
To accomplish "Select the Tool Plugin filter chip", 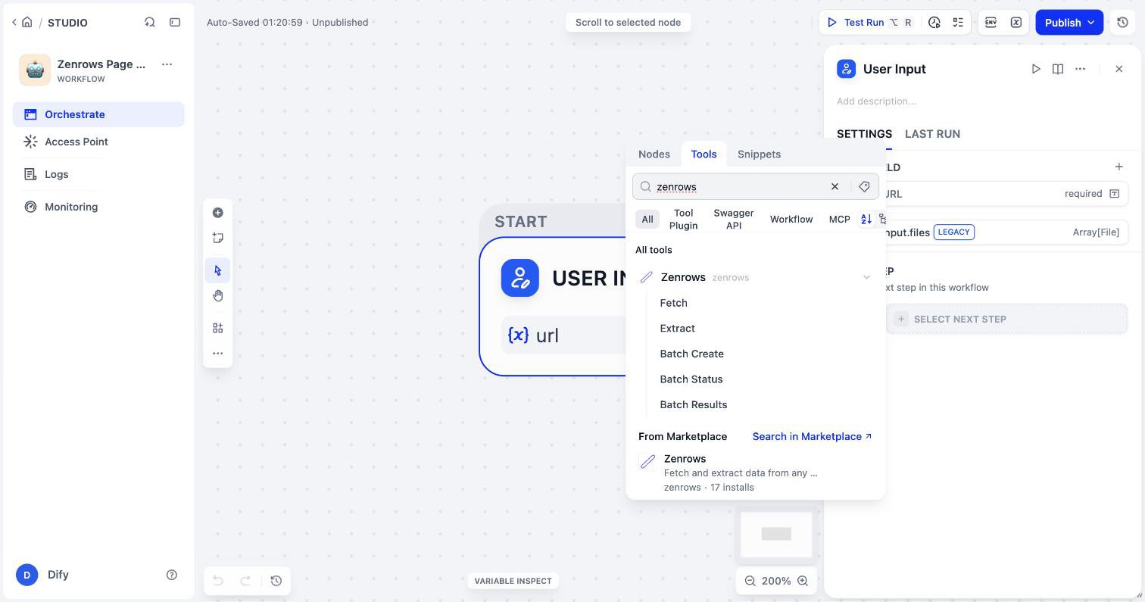I will 683,220.
